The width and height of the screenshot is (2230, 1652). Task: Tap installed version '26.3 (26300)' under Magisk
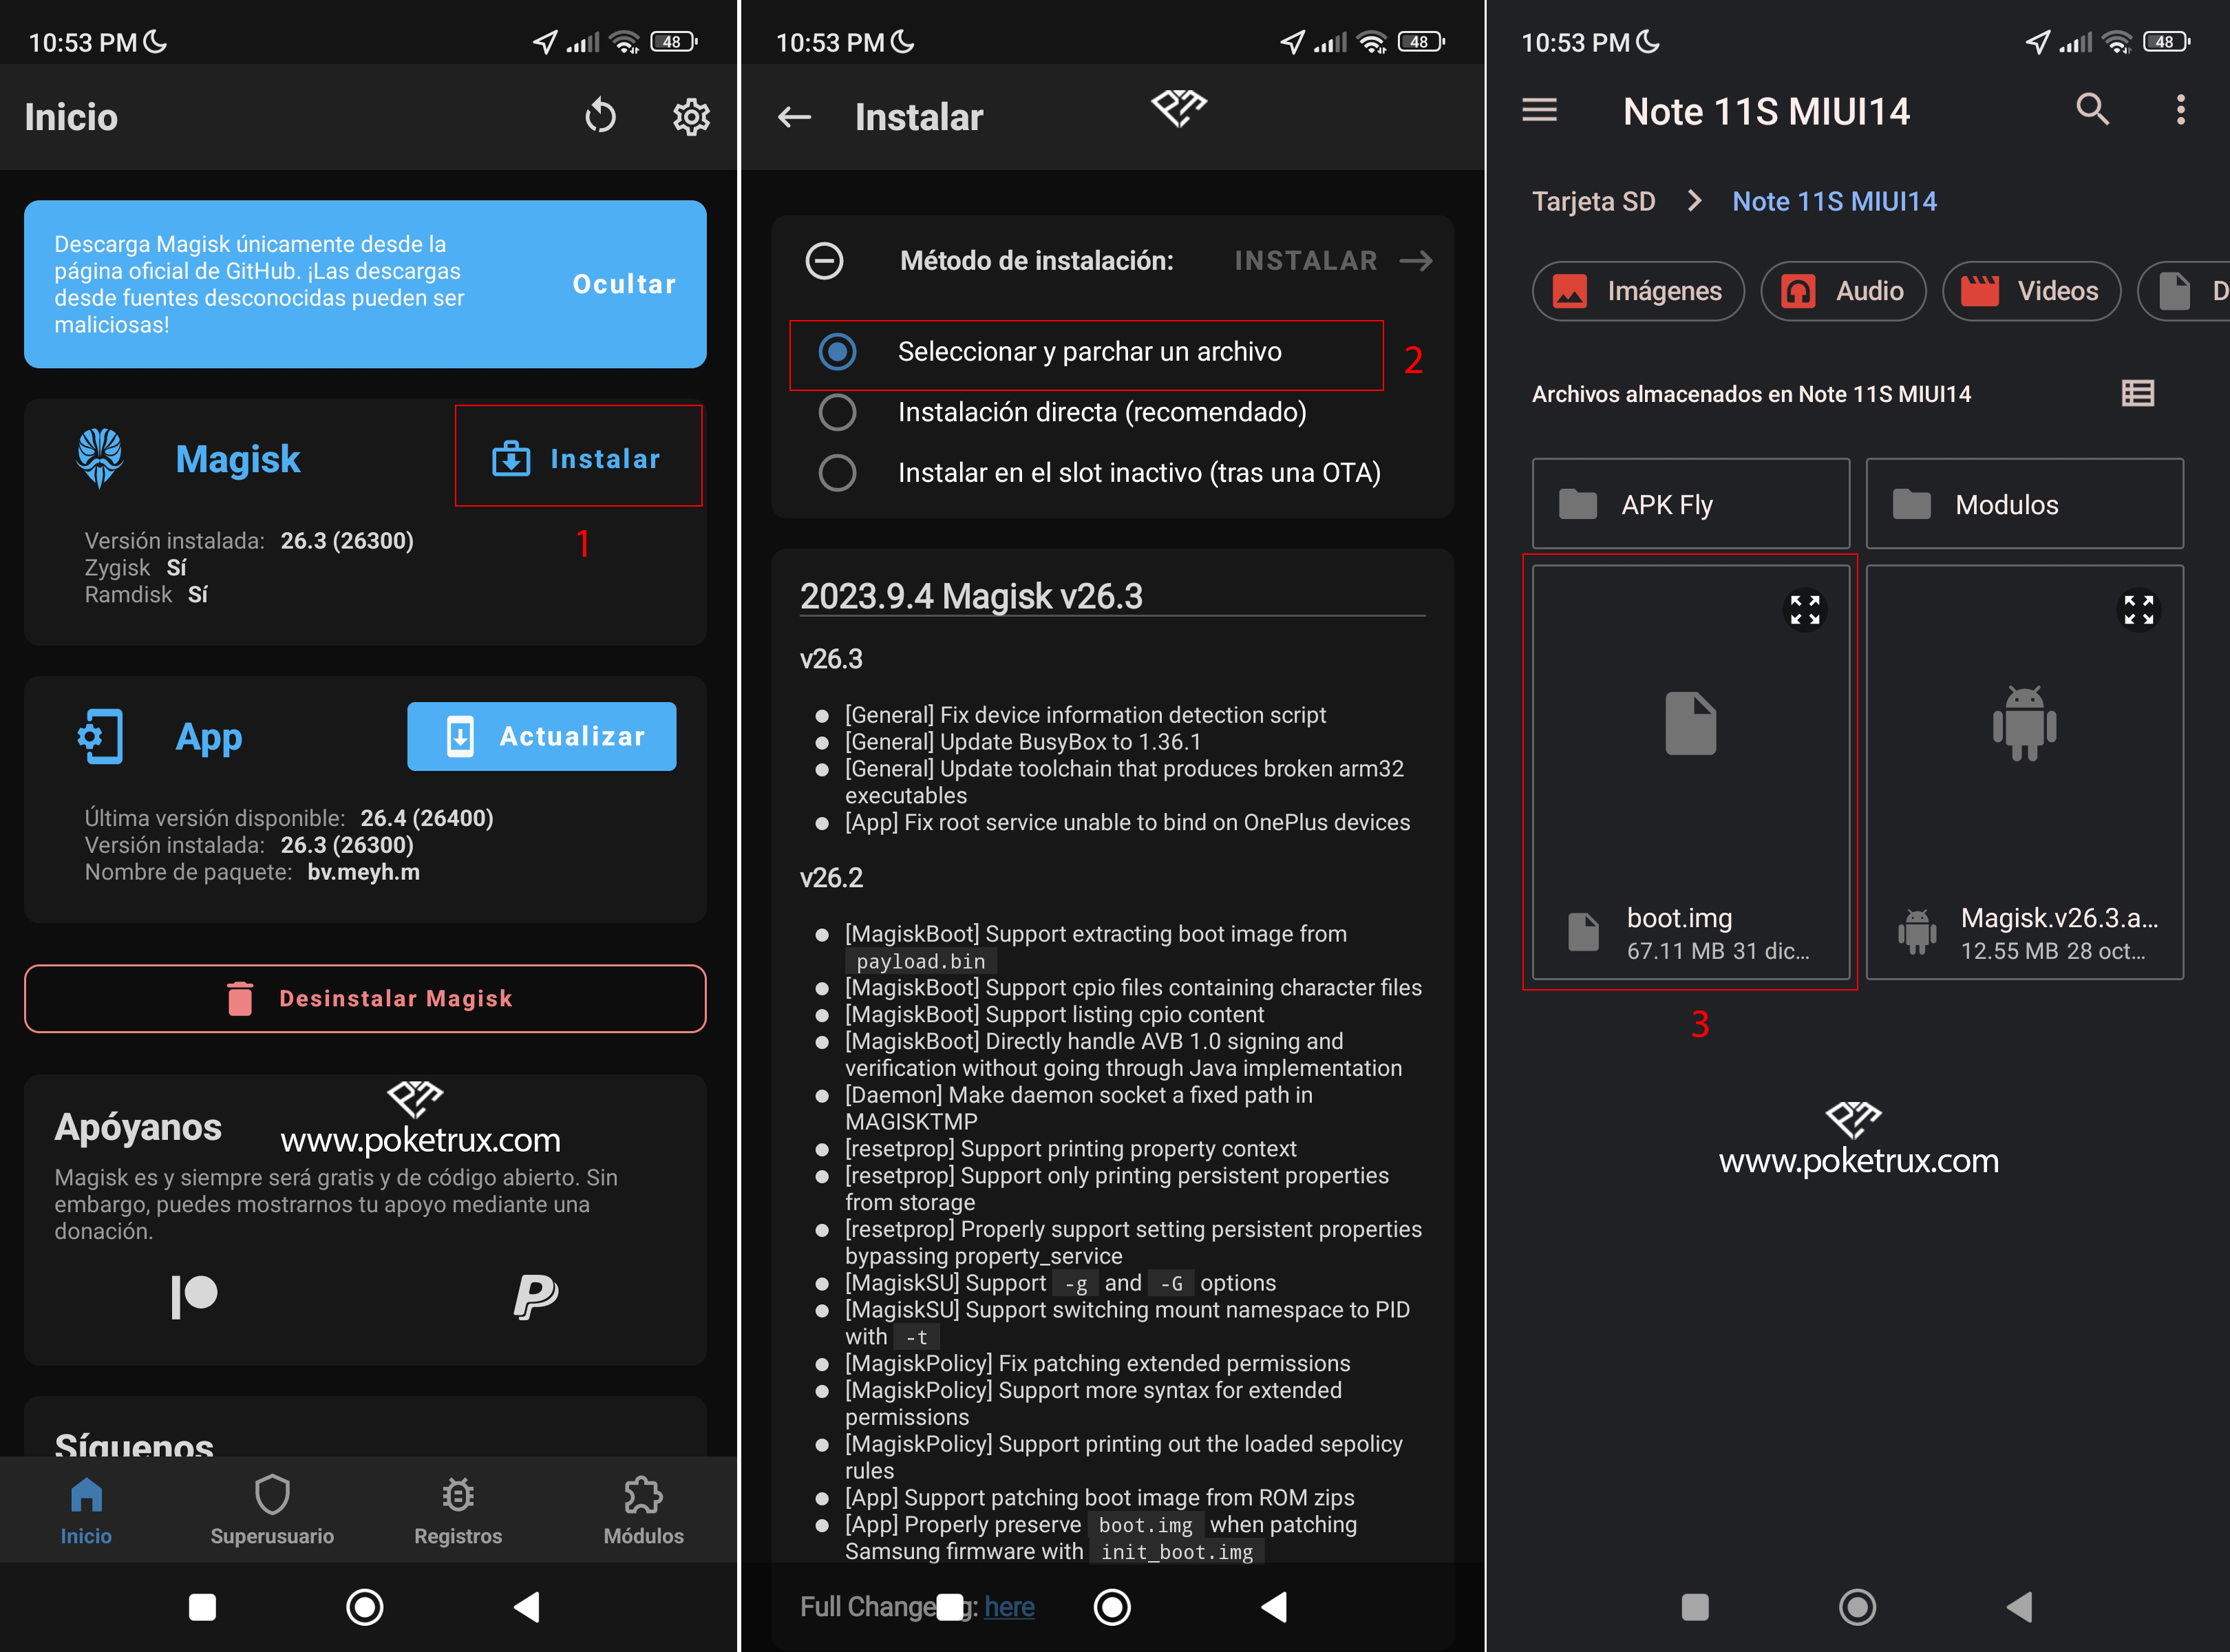[347, 540]
